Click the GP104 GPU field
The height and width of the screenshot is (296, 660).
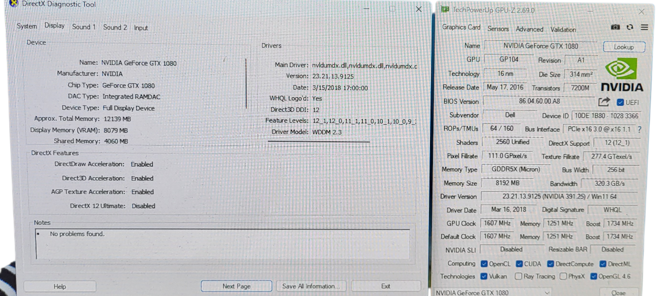pyautogui.click(x=509, y=60)
